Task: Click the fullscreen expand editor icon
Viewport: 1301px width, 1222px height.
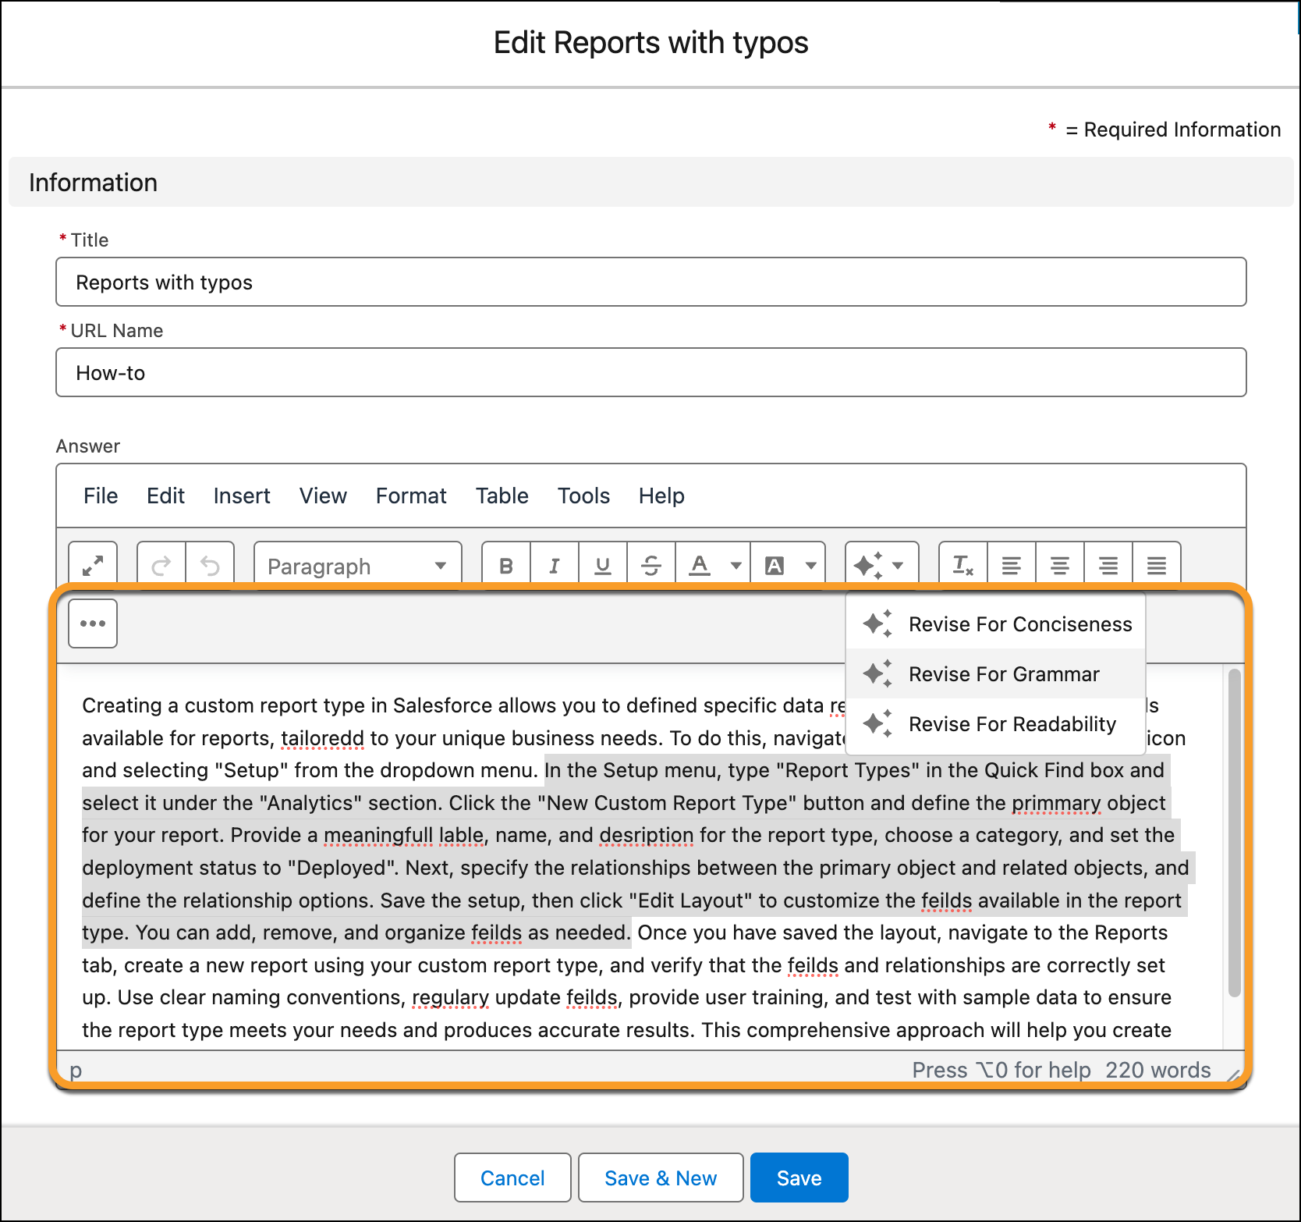Action: pos(93,565)
